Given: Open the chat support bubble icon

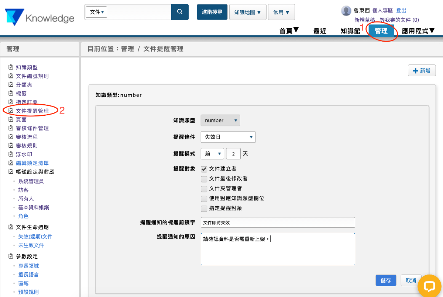Looking at the screenshot, I should click(430, 286).
